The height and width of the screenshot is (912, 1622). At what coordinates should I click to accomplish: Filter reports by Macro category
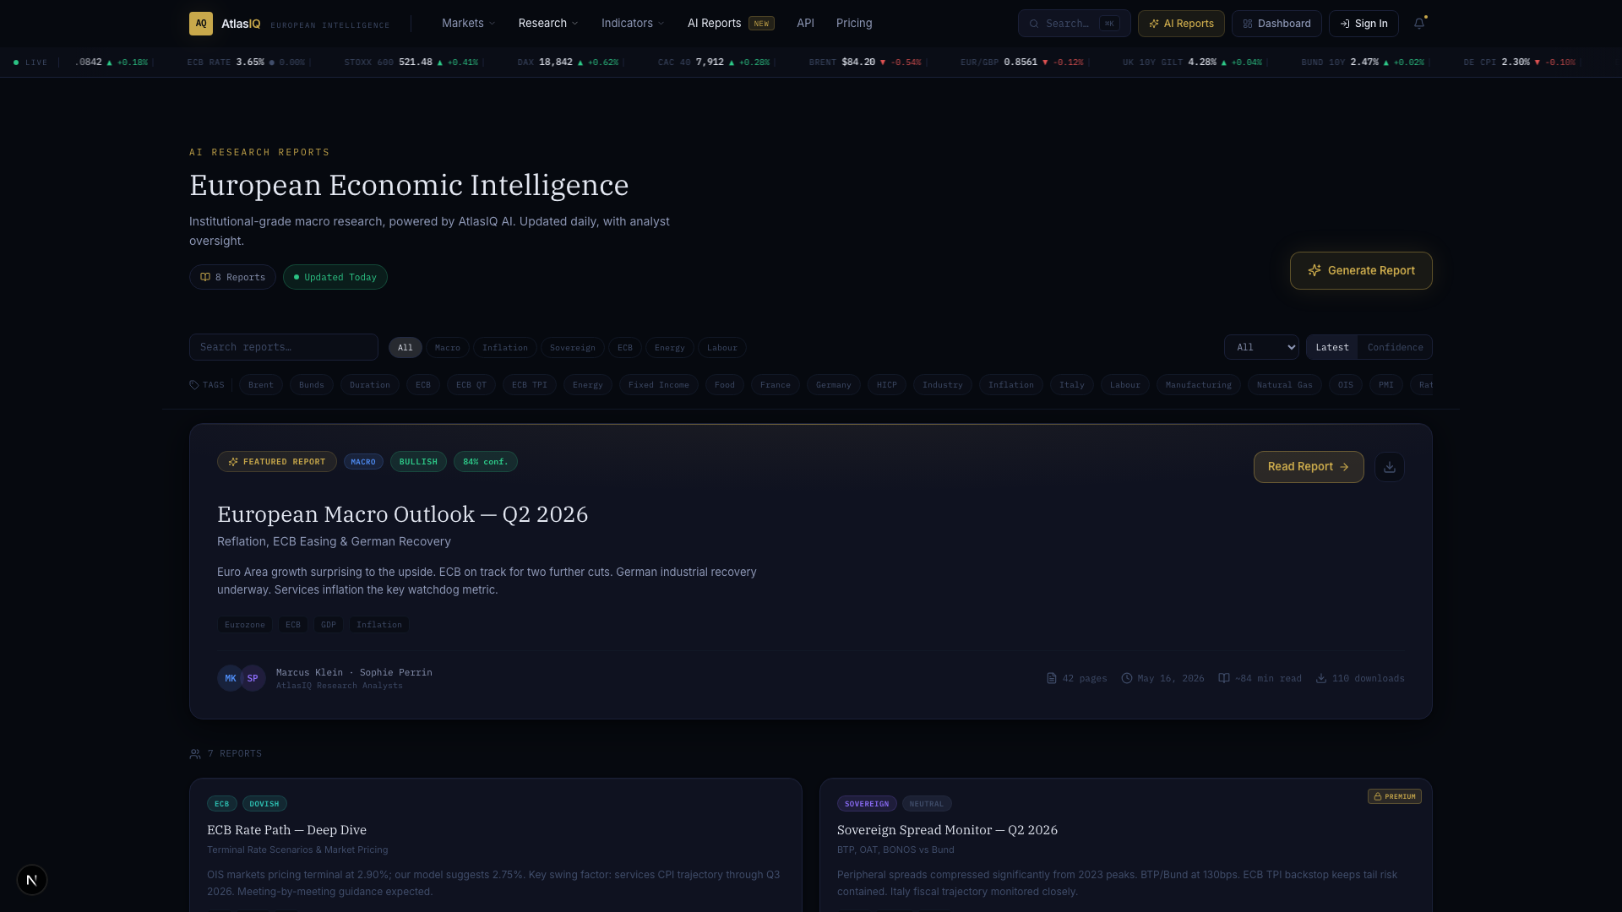coord(448,348)
